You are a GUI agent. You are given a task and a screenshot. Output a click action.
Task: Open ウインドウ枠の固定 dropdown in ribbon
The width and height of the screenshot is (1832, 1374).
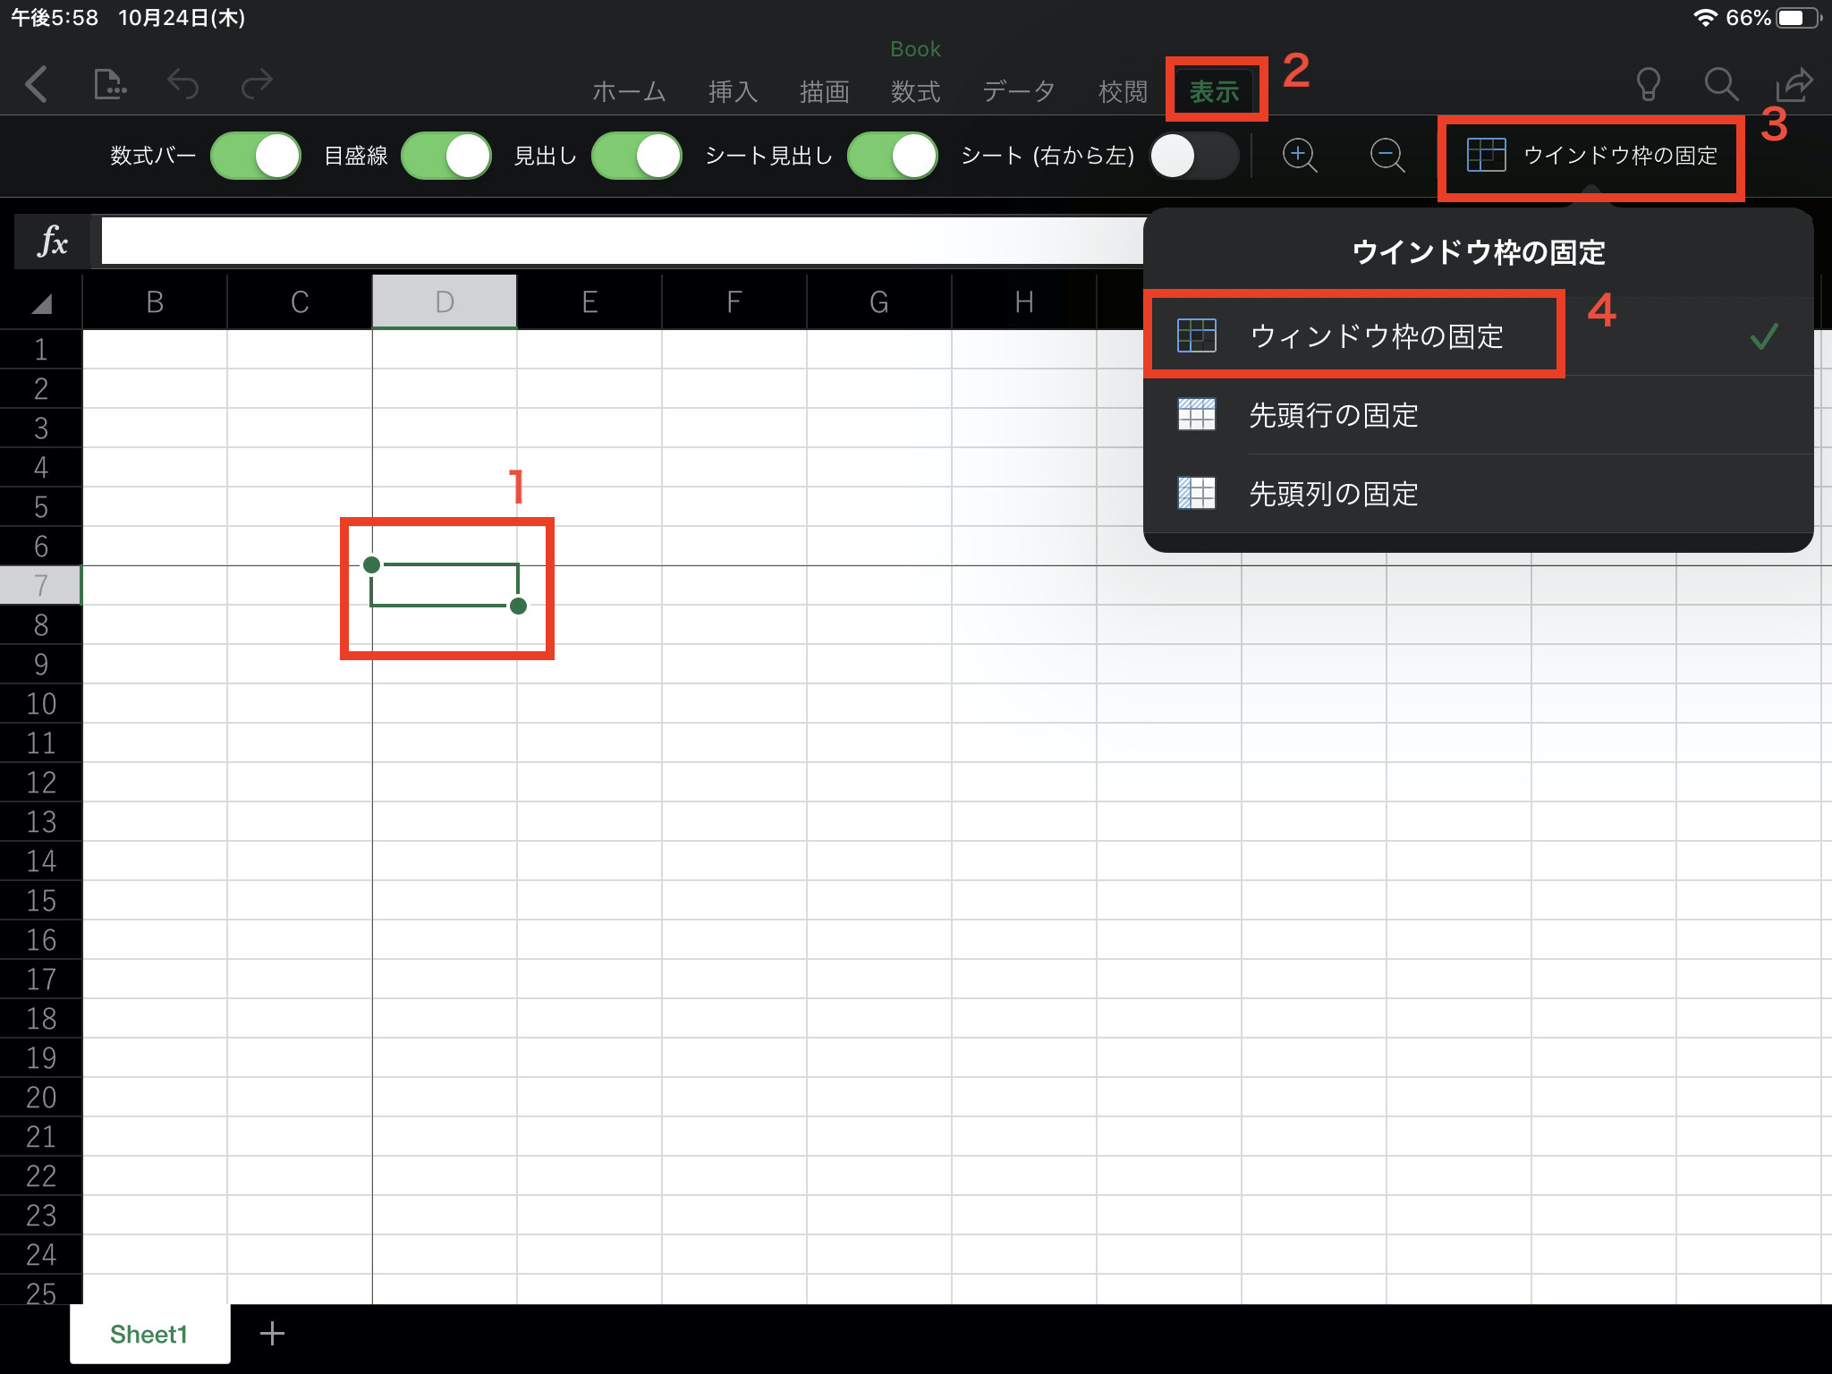[x=1592, y=157]
